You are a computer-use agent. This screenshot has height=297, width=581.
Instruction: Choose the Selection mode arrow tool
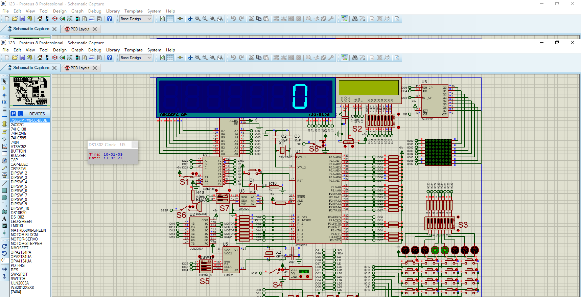(x=4, y=81)
